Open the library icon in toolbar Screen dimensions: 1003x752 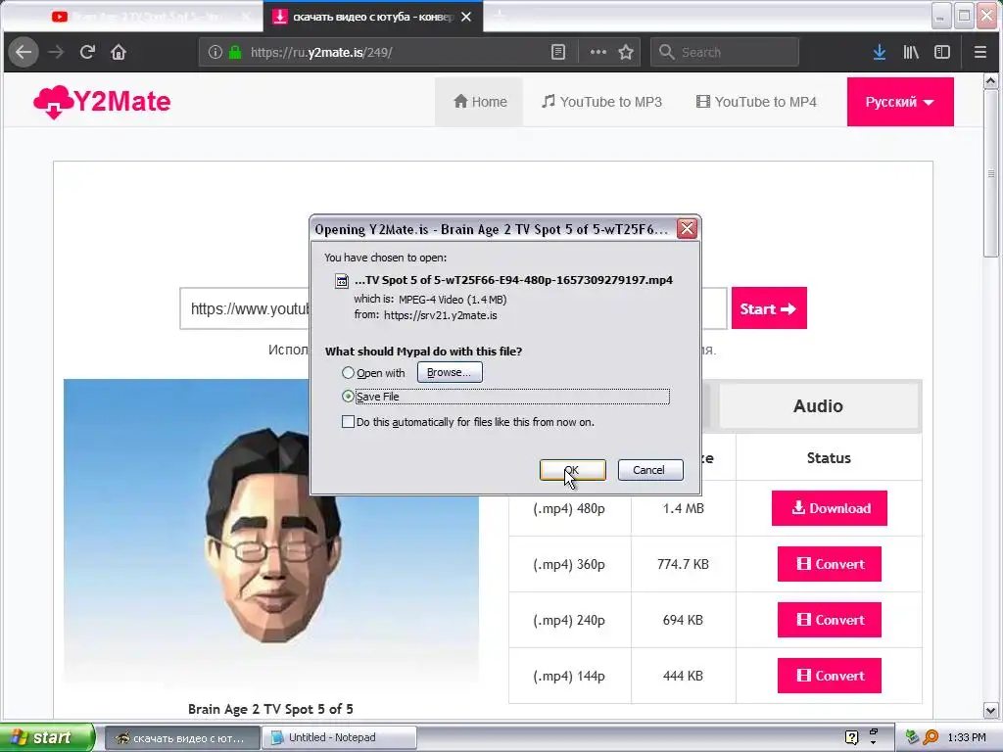[911, 53]
